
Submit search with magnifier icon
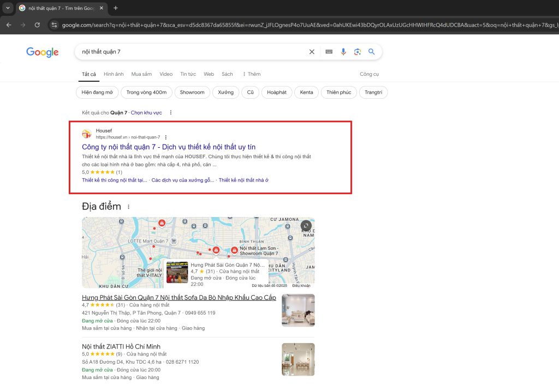[371, 52]
